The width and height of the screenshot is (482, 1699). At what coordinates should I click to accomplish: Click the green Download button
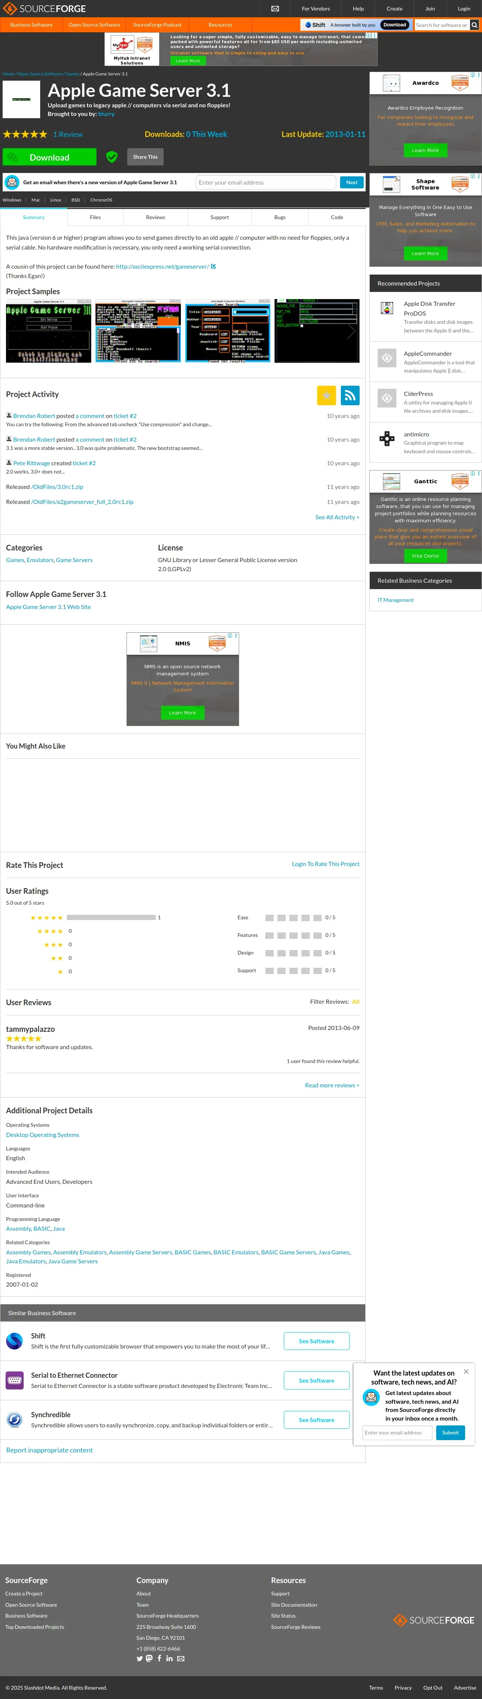(50, 157)
